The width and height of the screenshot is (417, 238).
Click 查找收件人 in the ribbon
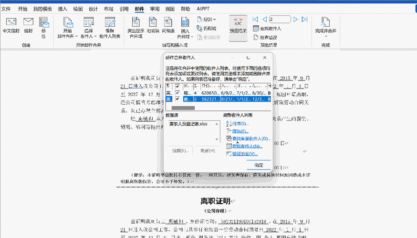coord(267,29)
